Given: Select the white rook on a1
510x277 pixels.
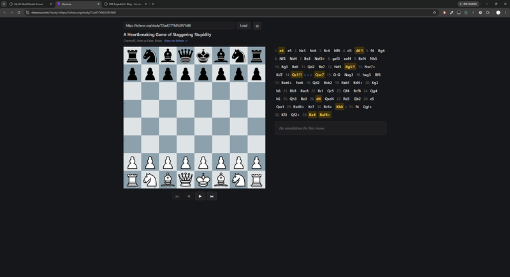Looking at the screenshot, I should pyautogui.click(x=133, y=180).
